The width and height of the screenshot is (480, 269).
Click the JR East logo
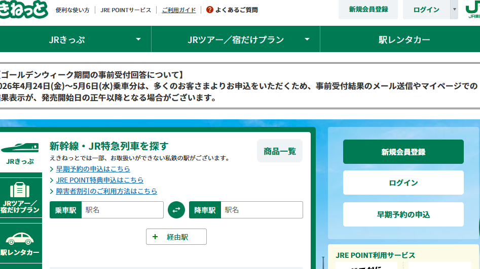coord(472,10)
